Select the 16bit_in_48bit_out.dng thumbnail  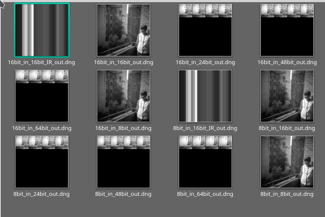[x=287, y=30]
